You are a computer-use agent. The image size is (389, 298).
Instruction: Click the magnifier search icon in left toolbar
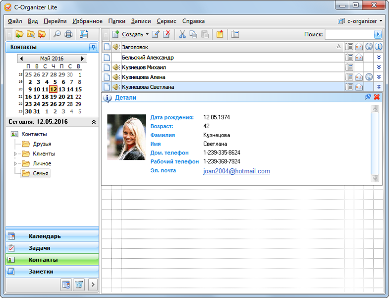point(57,34)
